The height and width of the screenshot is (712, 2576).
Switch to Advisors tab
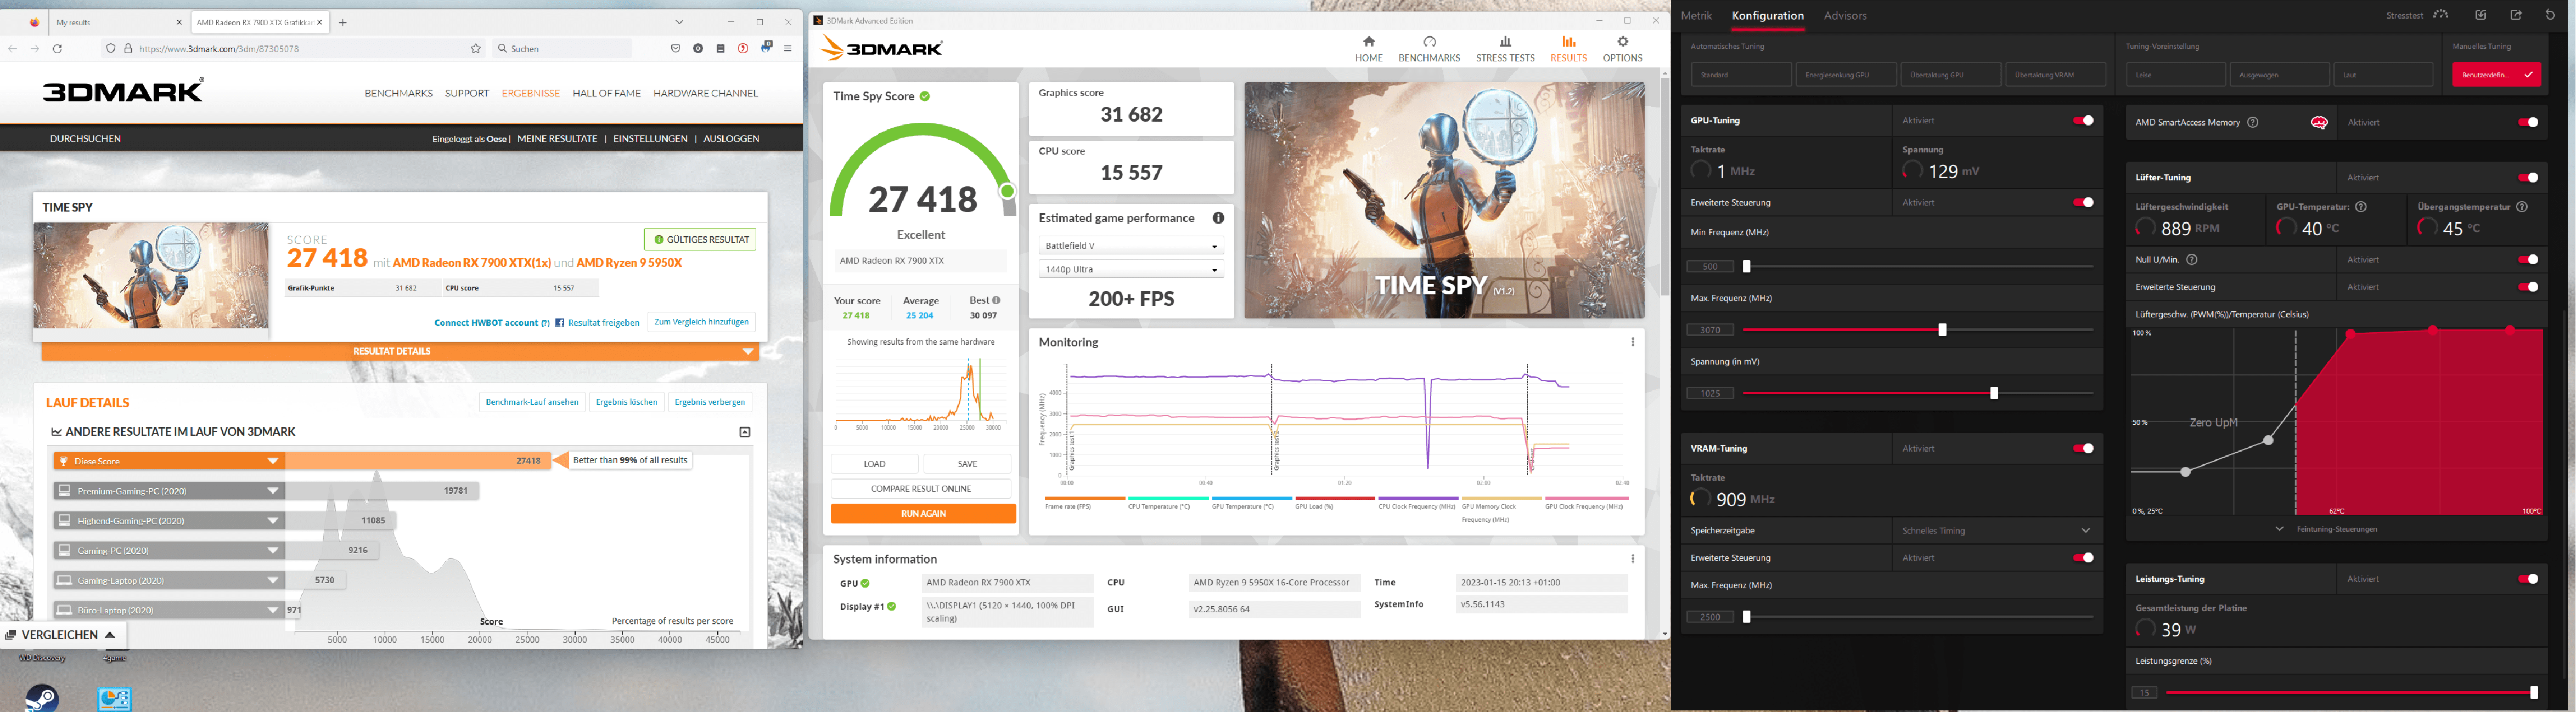coord(1845,16)
